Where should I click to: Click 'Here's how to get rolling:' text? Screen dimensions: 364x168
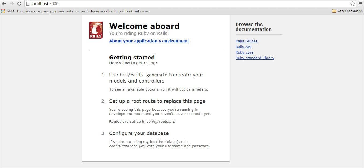133,63
